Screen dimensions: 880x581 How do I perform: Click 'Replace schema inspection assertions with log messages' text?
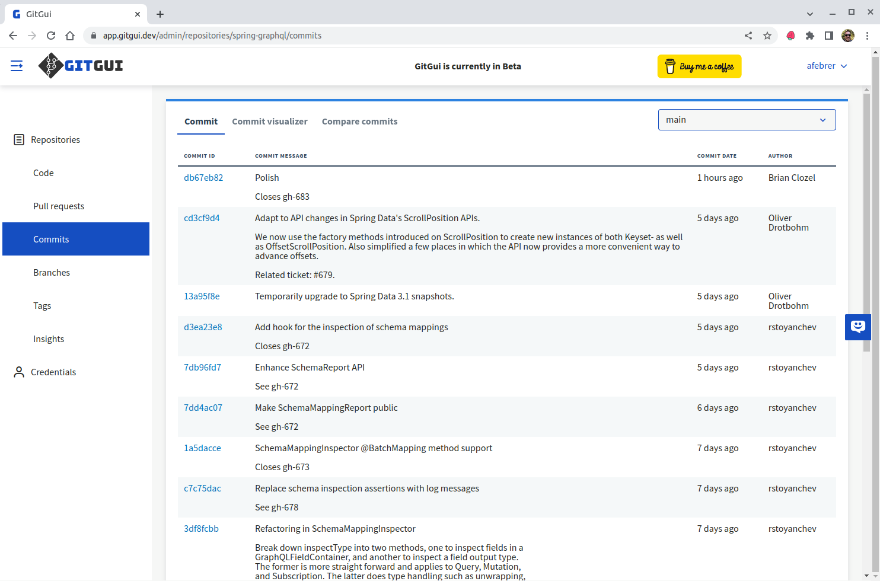click(x=367, y=489)
